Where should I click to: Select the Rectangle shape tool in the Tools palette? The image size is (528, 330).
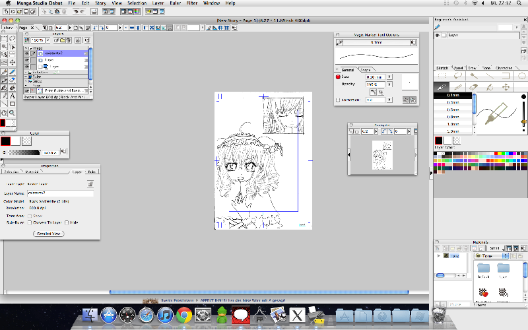(12, 104)
